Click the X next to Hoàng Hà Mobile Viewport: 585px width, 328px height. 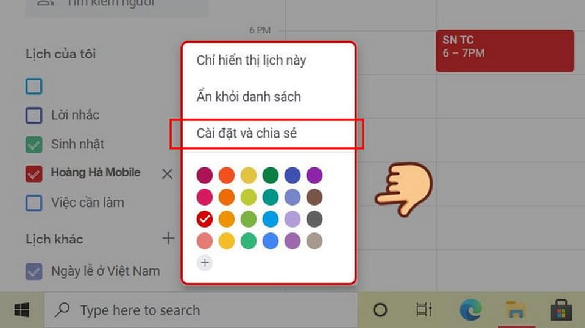[x=167, y=173]
